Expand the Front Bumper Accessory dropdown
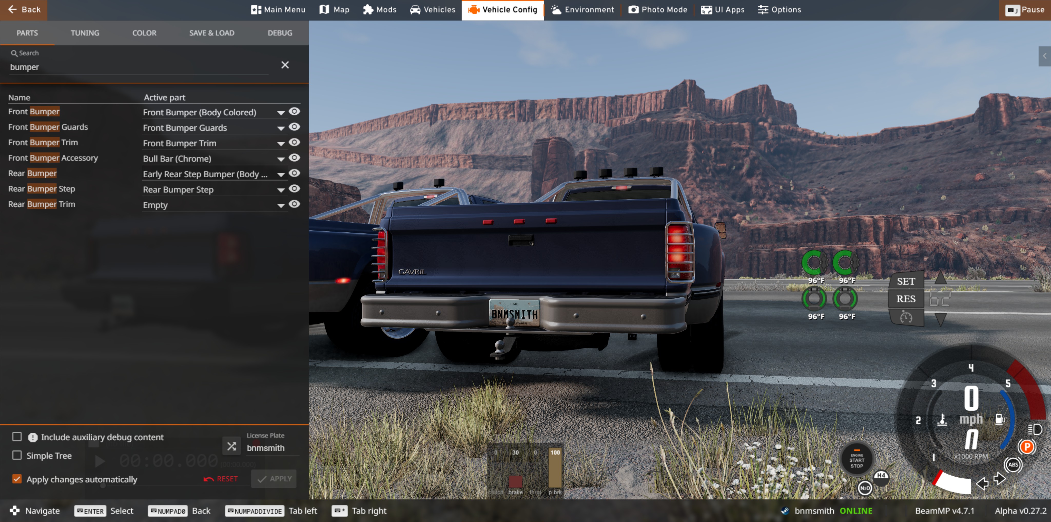Screen dimensions: 1051x522 (x=281, y=159)
